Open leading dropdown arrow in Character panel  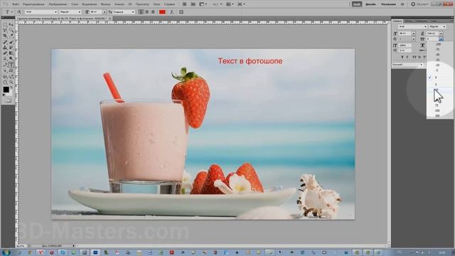pyautogui.click(x=441, y=33)
